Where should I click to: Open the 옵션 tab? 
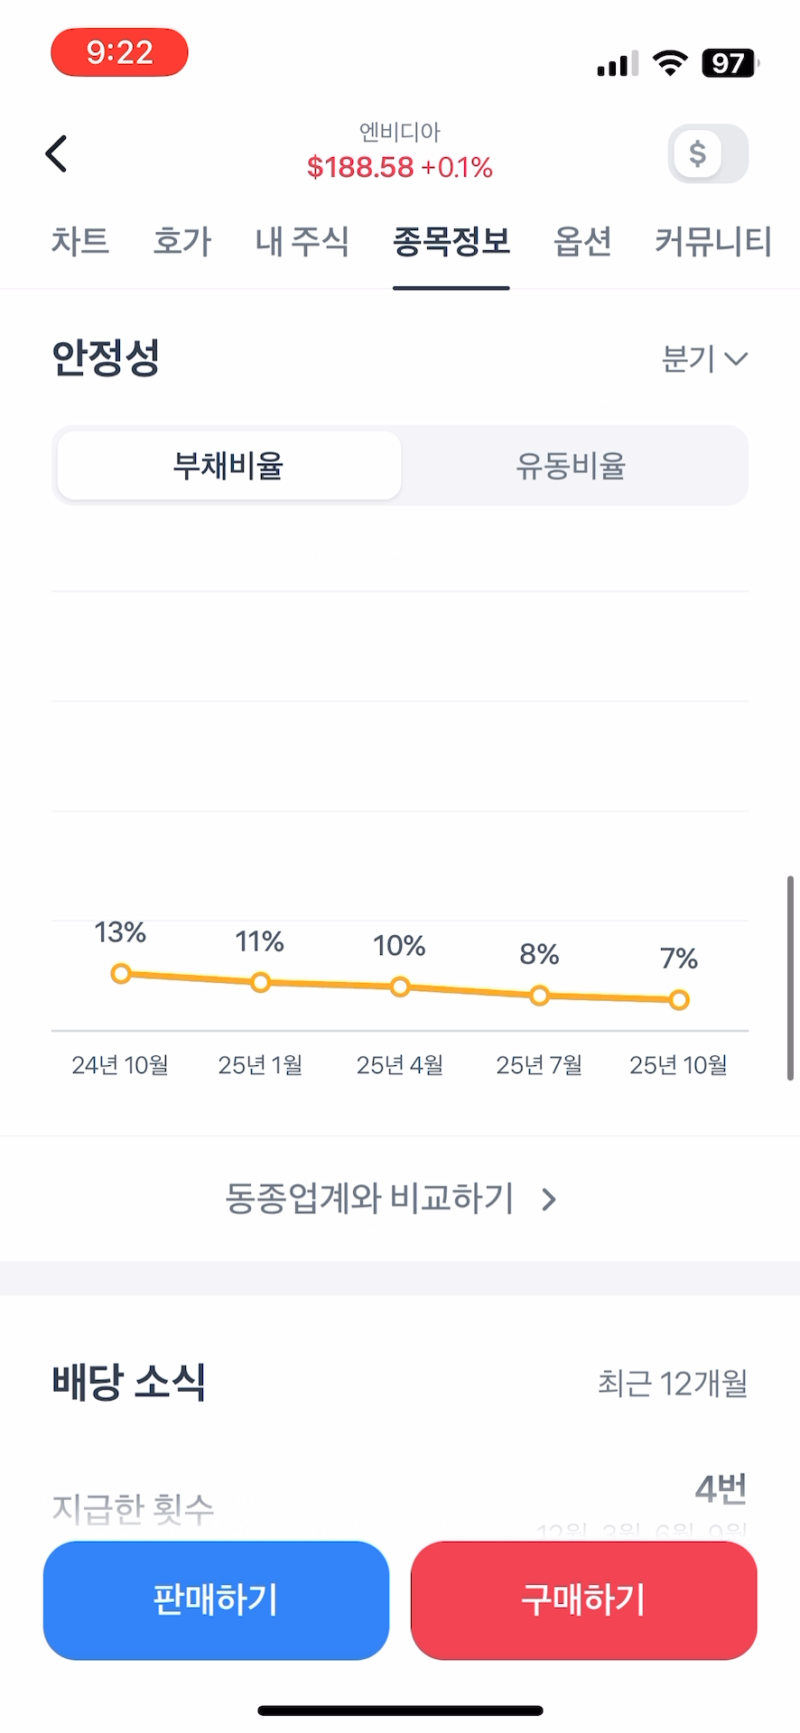tap(582, 241)
